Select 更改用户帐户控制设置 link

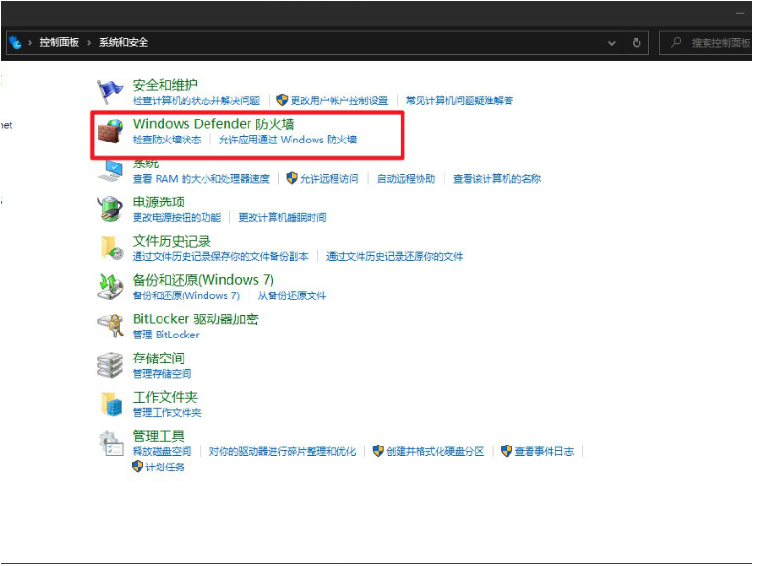click(x=338, y=100)
